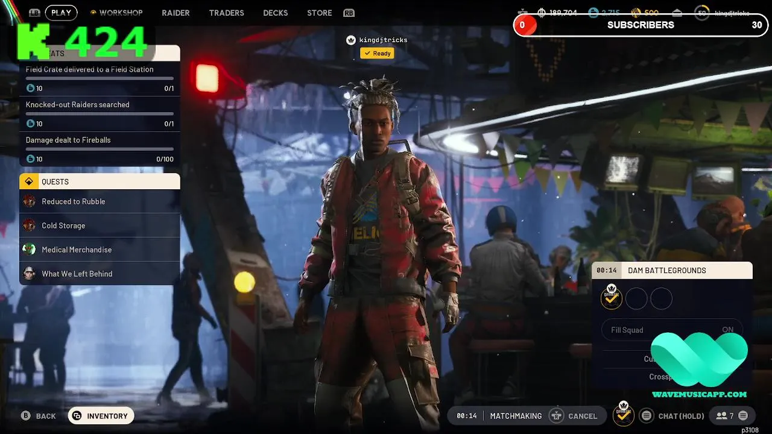
Task: Click the second empty squad slot
Action: (x=636, y=298)
